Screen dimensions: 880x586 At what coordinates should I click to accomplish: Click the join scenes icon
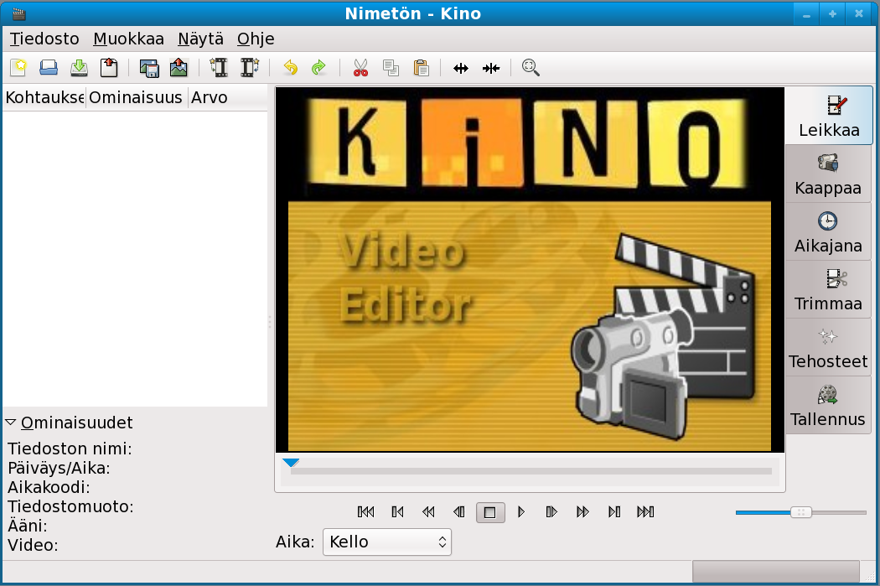[491, 68]
